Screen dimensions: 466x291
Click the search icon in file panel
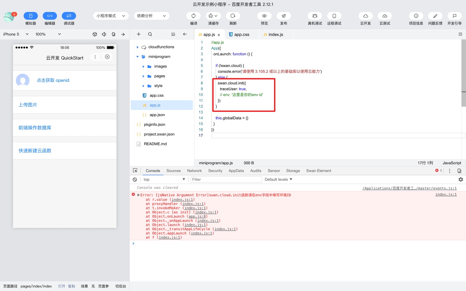(x=150, y=34)
